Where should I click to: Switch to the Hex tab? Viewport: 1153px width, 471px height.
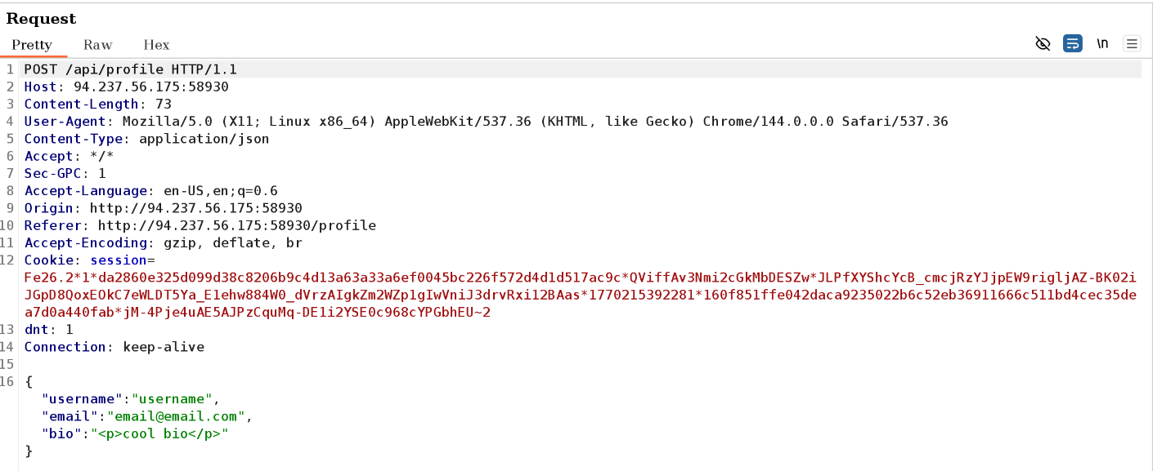(x=156, y=45)
